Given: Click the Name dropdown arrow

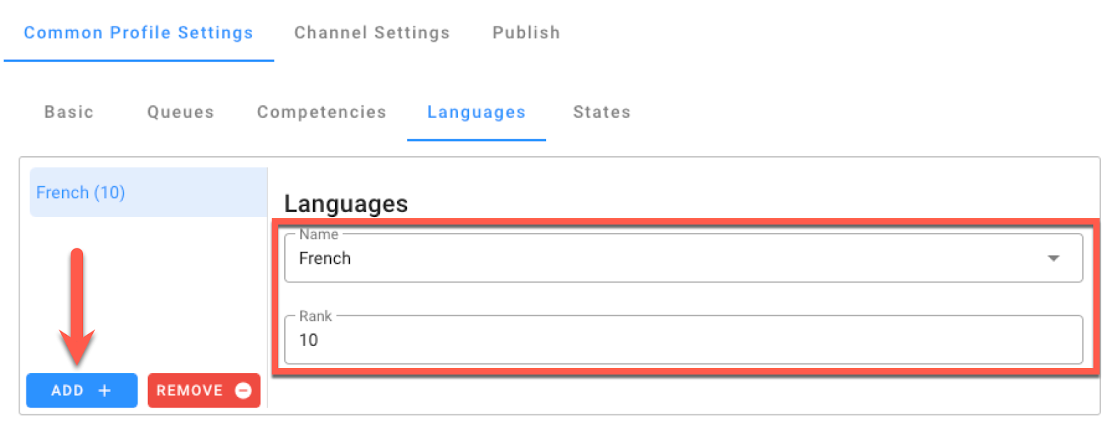Looking at the screenshot, I should (x=1053, y=258).
